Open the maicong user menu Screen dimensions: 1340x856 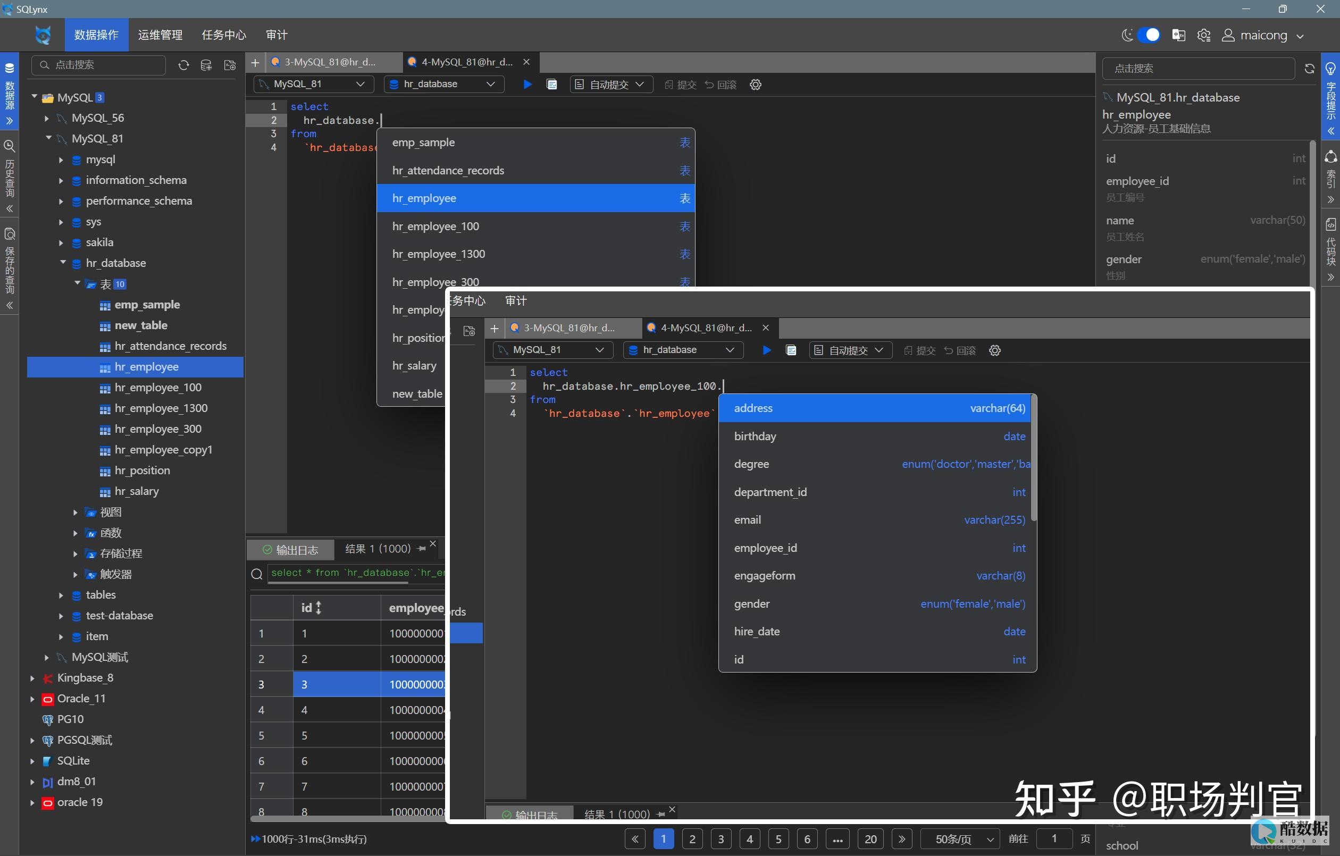tap(1263, 35)
